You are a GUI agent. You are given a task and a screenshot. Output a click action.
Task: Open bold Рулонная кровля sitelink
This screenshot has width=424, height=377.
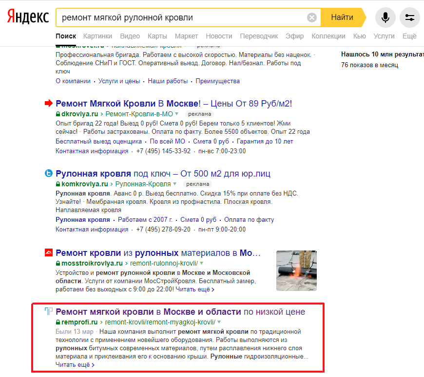point(83,220)
